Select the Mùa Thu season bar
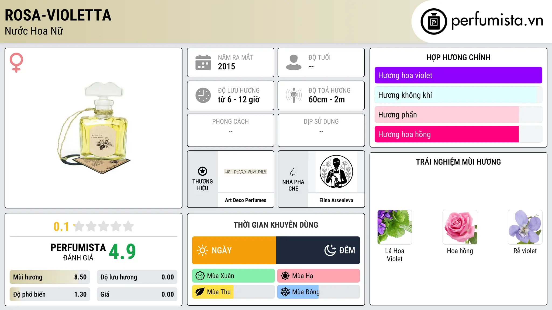The image size is (552, 310). tap(233, 292)
